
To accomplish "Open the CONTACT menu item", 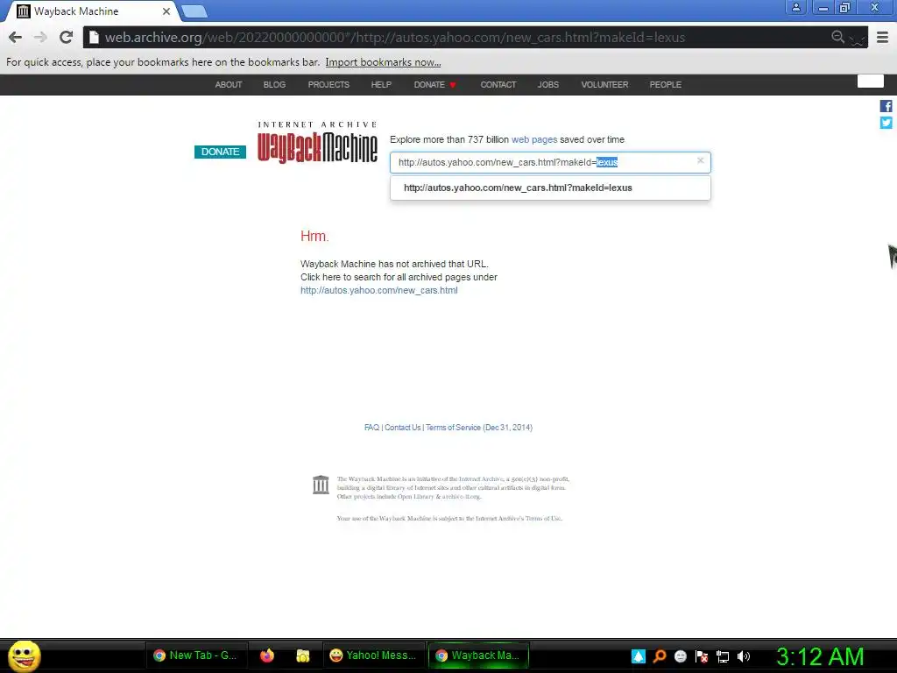I will (x=498, y=85).
